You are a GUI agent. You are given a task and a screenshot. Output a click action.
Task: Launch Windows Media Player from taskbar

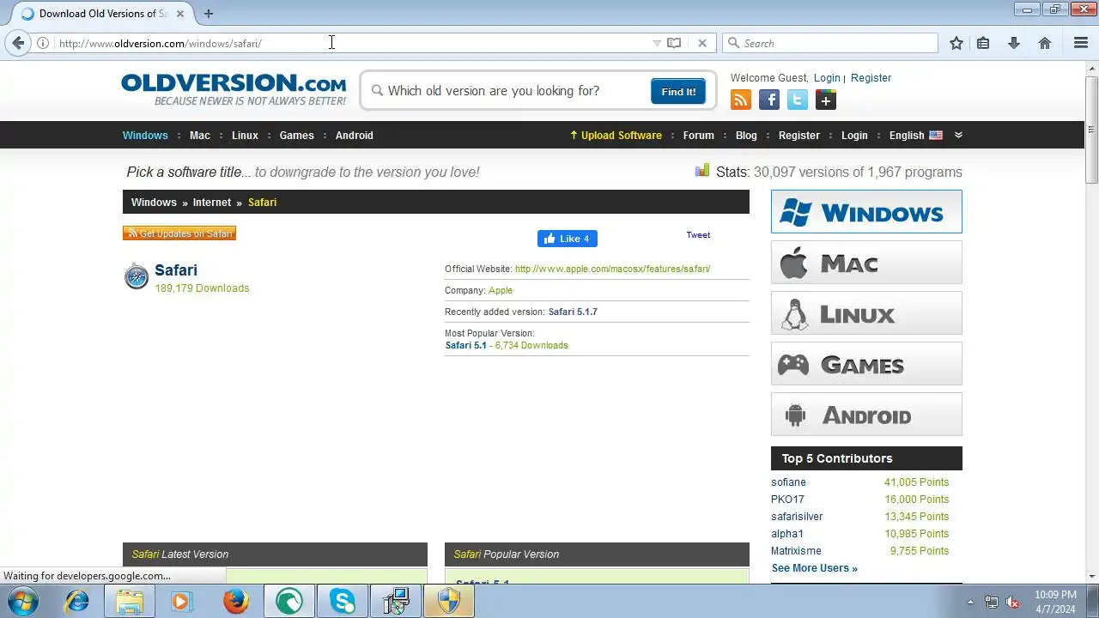182,601
